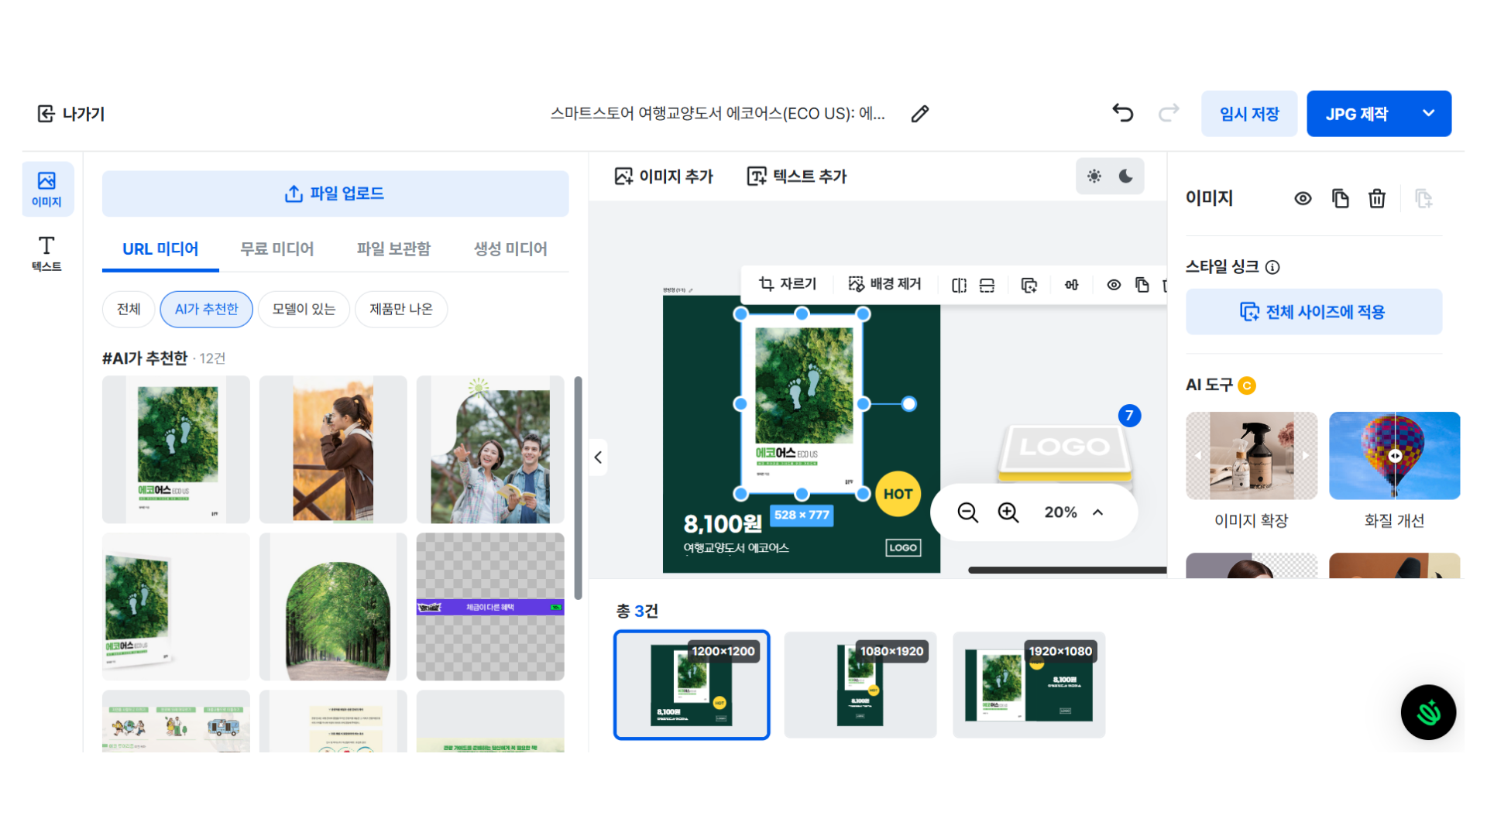Image resolution: width=1487 pixels, height=836 pixels.
Task: Switch canvas to light mode sun toggle
Action: [1094, 176]
